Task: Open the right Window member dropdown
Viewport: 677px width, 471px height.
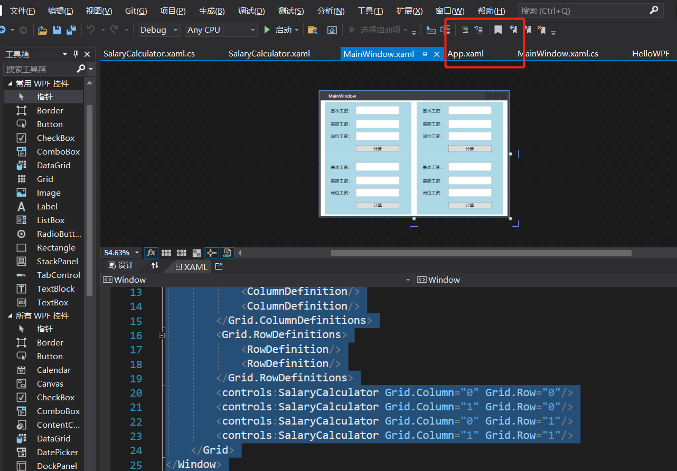Action: pyautogui.click(x=546, y=280)
